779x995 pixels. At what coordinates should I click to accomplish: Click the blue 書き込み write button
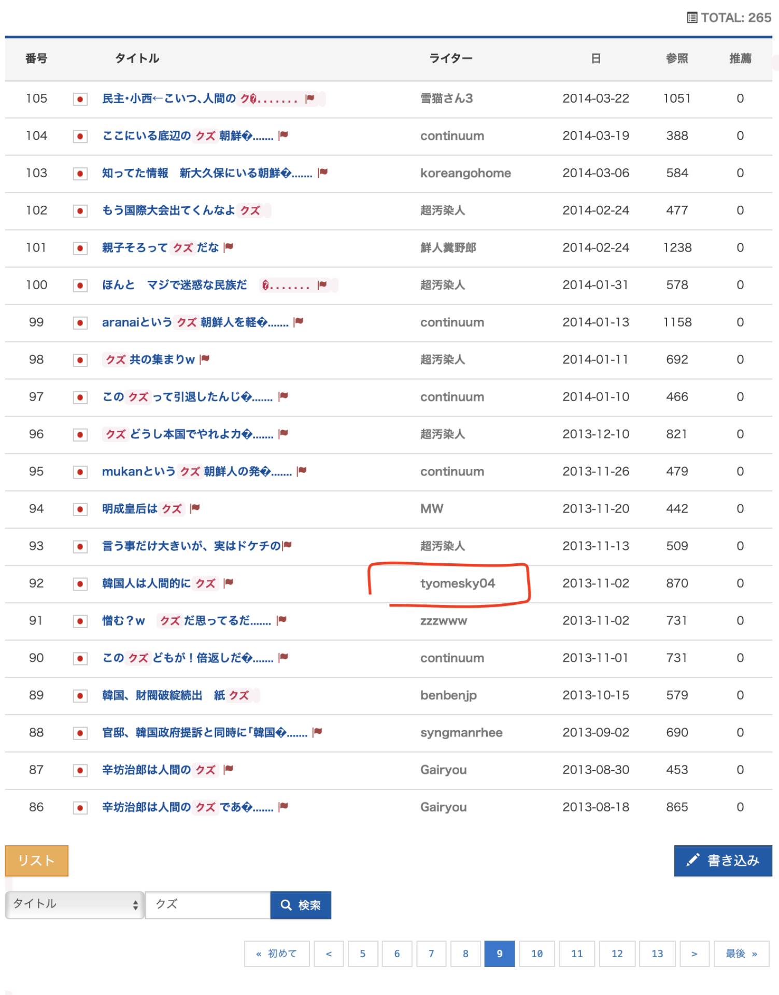[x=723, y=861]
